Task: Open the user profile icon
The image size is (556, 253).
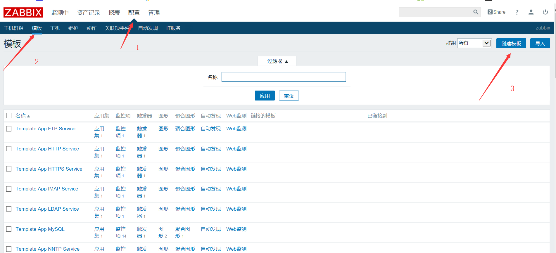Action: tap(531, 12)
